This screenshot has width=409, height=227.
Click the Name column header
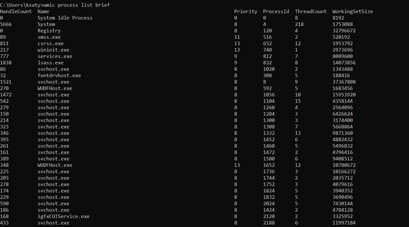click(43, 12)
